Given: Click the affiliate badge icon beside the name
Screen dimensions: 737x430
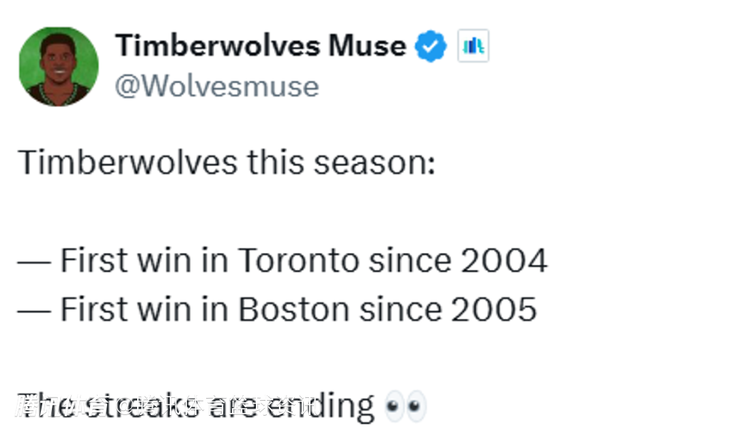Looking at the screenshot, I should [x=473, y=46].
